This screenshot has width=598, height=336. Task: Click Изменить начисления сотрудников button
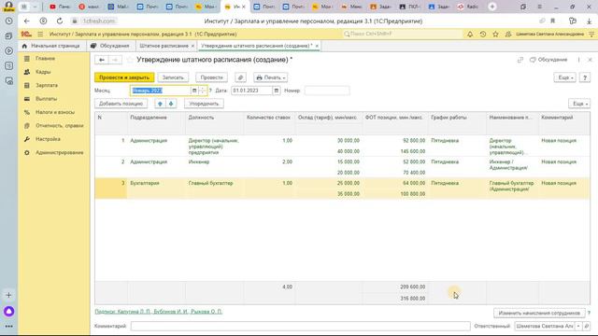539,313
